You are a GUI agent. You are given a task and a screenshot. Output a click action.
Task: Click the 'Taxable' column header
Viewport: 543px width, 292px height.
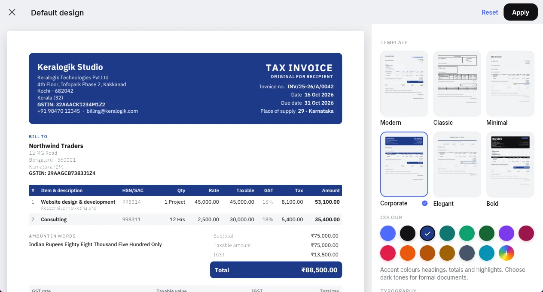tap(245, 190)
